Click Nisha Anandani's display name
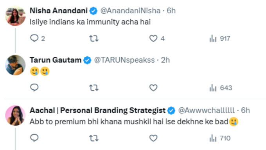The image size is (266, 150). pos(59,11)
